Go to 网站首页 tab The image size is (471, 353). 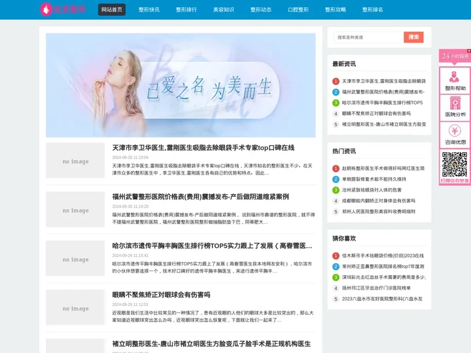[112, 10]
